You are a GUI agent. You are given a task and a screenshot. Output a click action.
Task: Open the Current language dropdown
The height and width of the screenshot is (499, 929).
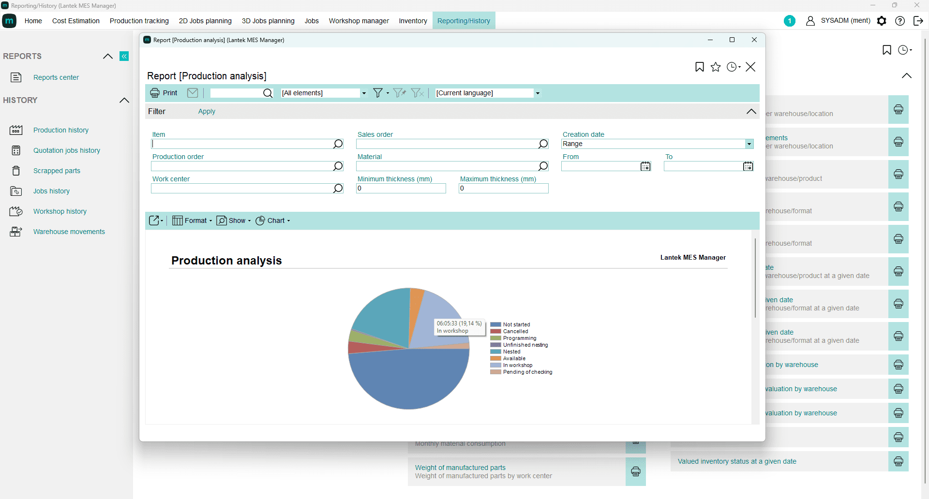tap(538, 93)
